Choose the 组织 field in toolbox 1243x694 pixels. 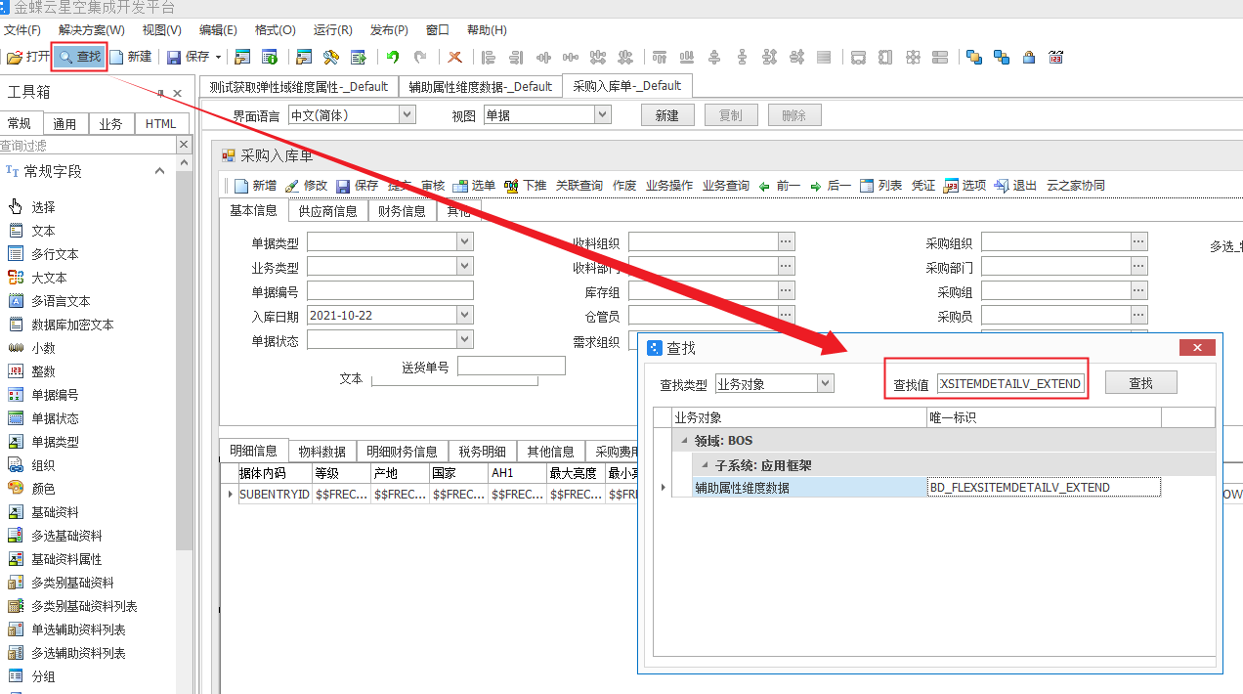(x=43, y=465)
